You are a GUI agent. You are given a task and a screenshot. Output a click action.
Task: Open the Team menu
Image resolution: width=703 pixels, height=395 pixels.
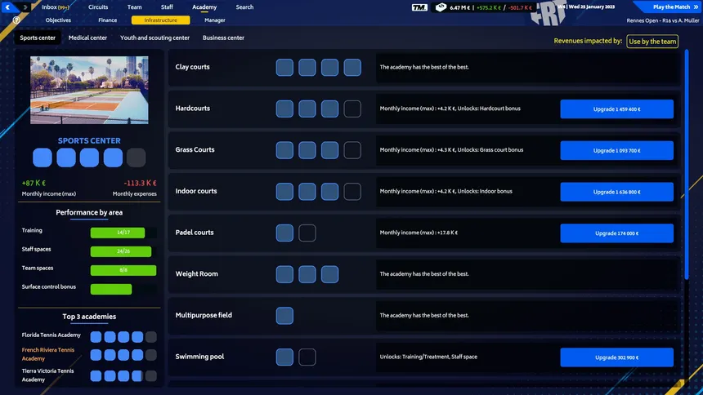tap(135, 7)
